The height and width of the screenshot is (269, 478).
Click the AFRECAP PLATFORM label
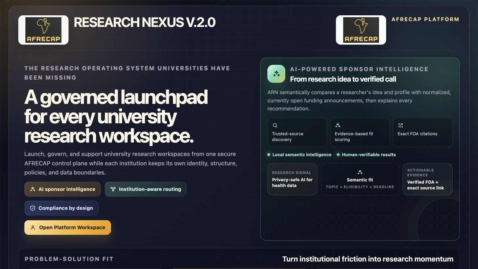(425, 19)
